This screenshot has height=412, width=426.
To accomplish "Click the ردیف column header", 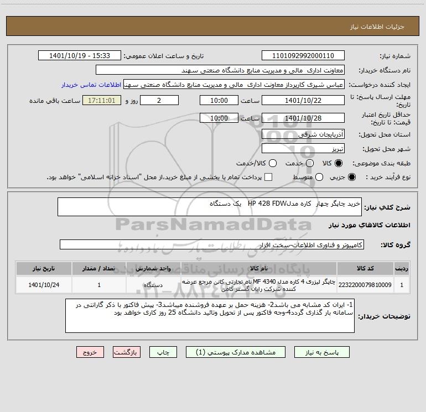I will (x=402, y=268).
